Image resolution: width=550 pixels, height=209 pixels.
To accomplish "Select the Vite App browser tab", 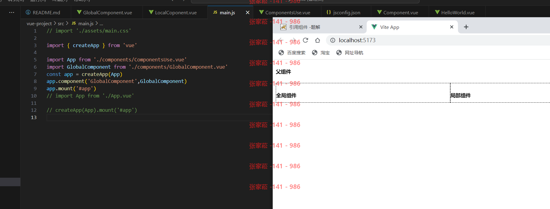I will 412,27.
